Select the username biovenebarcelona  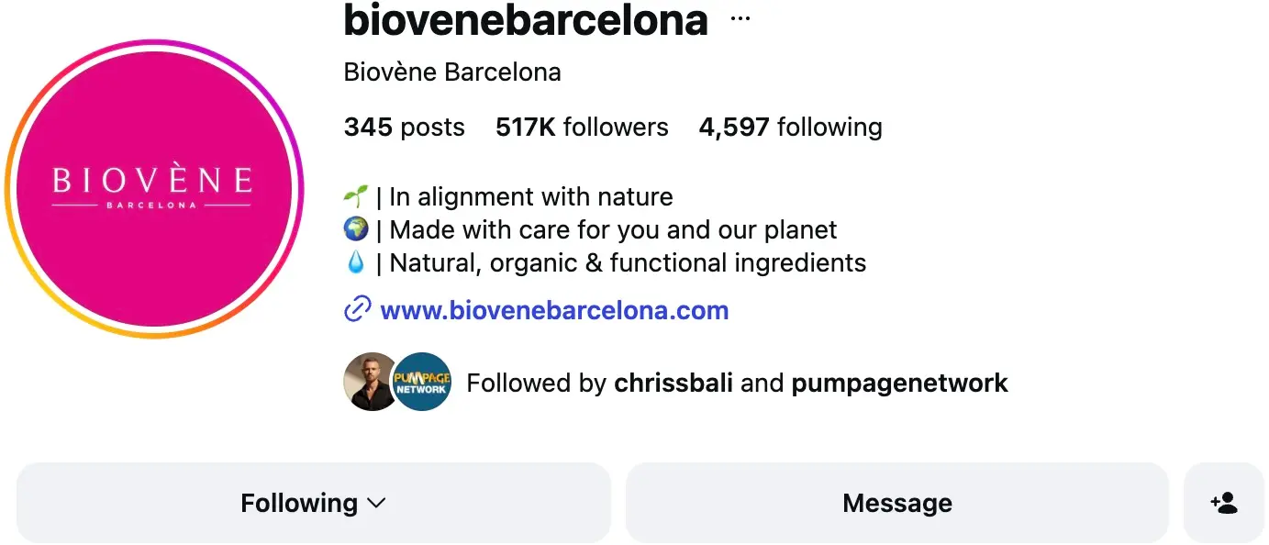click(x=526, y=20)
